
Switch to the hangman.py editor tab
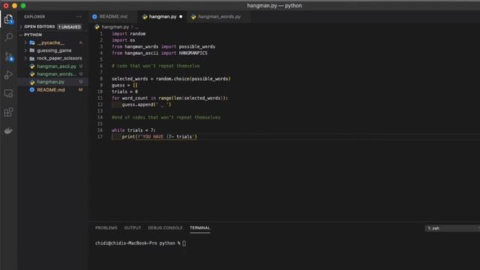point(163,16)
